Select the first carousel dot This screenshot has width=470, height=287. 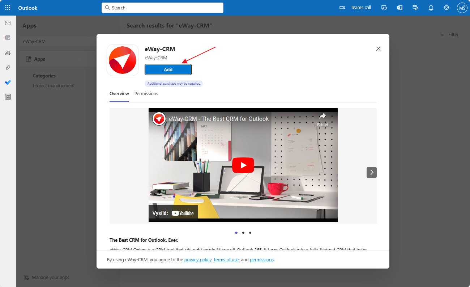[236, 233]
